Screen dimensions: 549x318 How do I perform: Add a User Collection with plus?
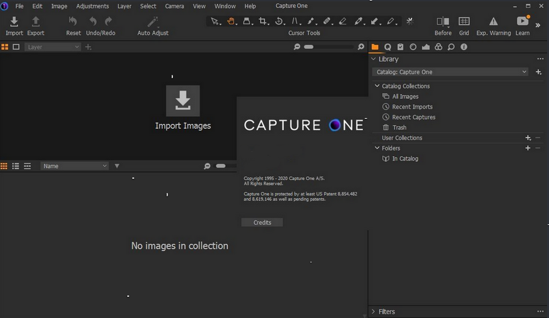tap(528, 137)
